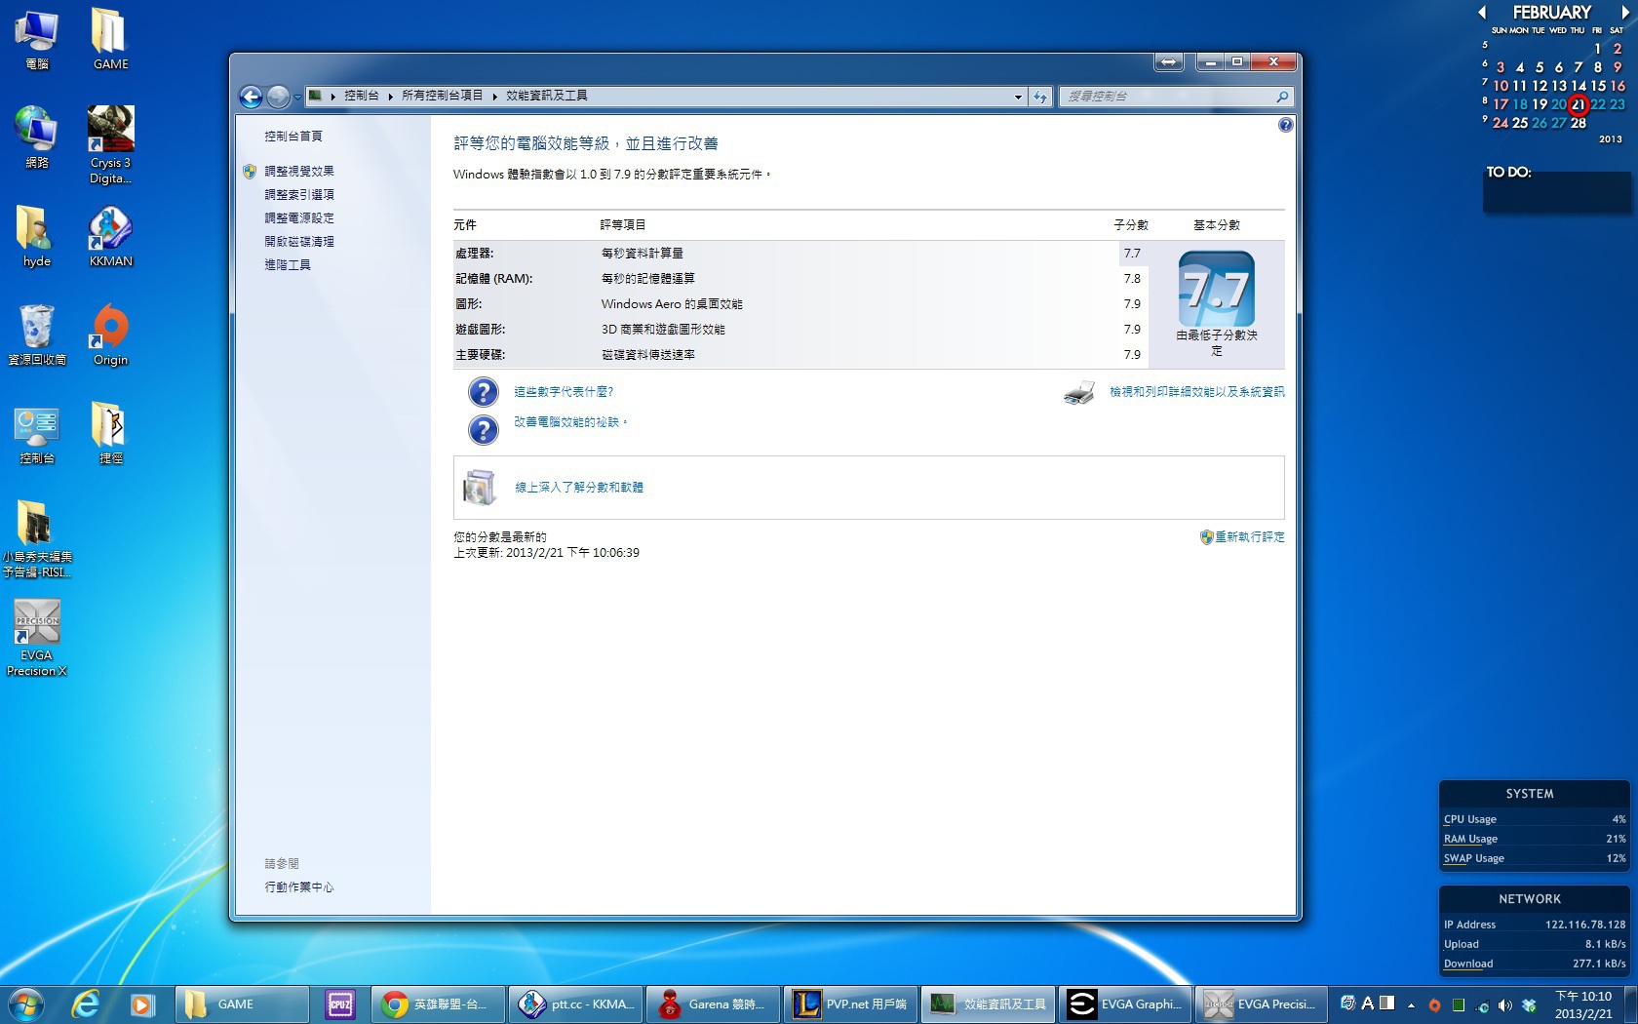
Task: Click the 7.7 base score badge
Action: [1217, 289]
